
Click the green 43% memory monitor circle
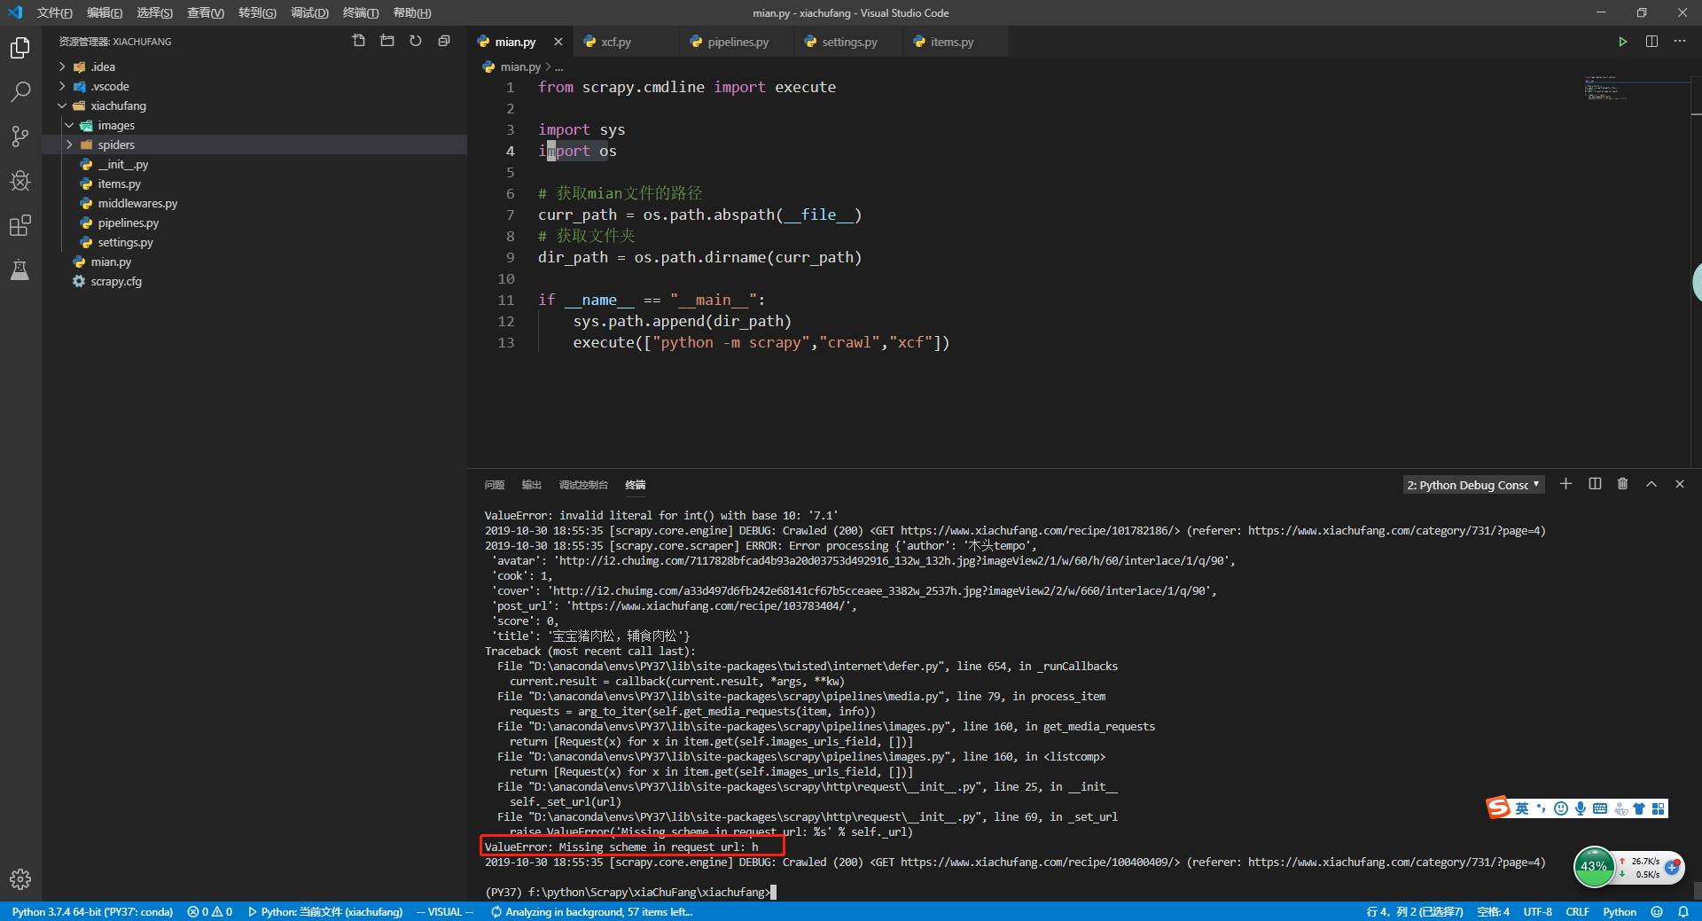coord(1594,867)
